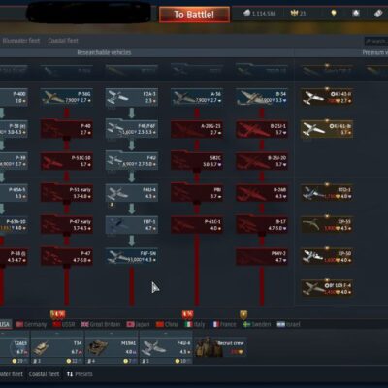Select the premium BTD-1 card

(x=327, y=193)
